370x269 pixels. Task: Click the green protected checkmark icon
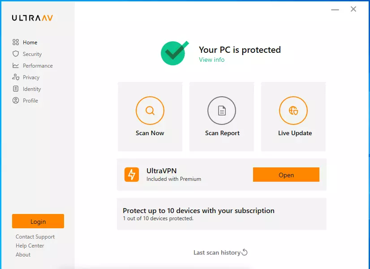pos(175,53)
